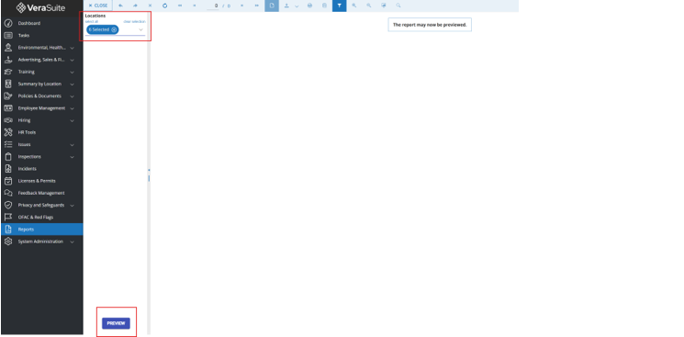The height and width of the screenshot is (337, 684).
Task: Click the page number input field
Action: [213, 6]
